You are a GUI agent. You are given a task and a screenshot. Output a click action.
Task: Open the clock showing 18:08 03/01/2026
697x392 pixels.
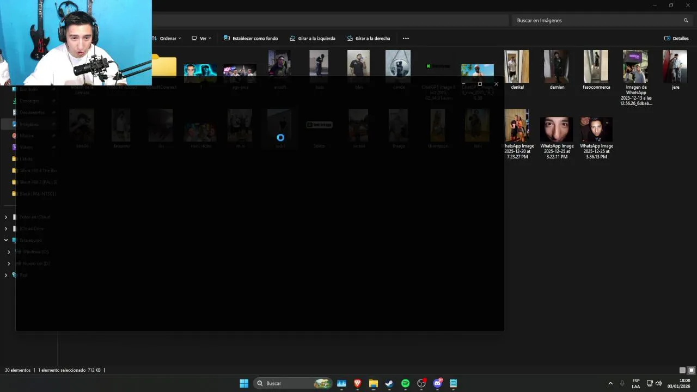coord(678,383)
